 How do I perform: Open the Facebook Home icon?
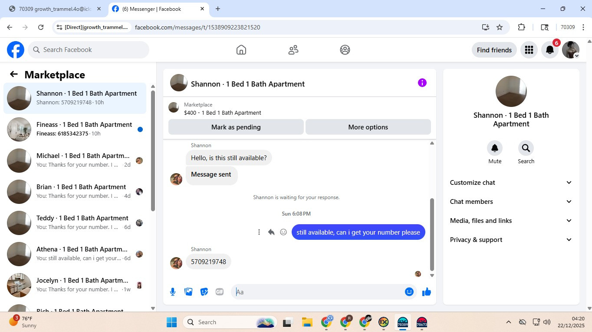pyautogui.click(x=241, y=50)
